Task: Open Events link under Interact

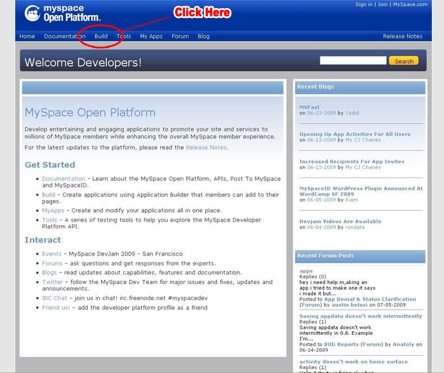Action: tap(51, 254)
